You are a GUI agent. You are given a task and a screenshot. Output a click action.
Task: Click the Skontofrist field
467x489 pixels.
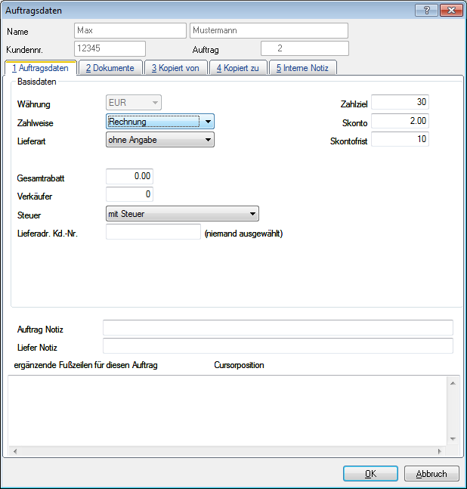(399, 140)
